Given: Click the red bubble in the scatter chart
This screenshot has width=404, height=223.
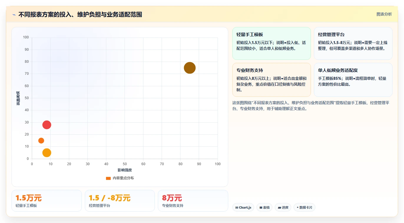Looking at the screenshot, I should (x=47, y=125).
